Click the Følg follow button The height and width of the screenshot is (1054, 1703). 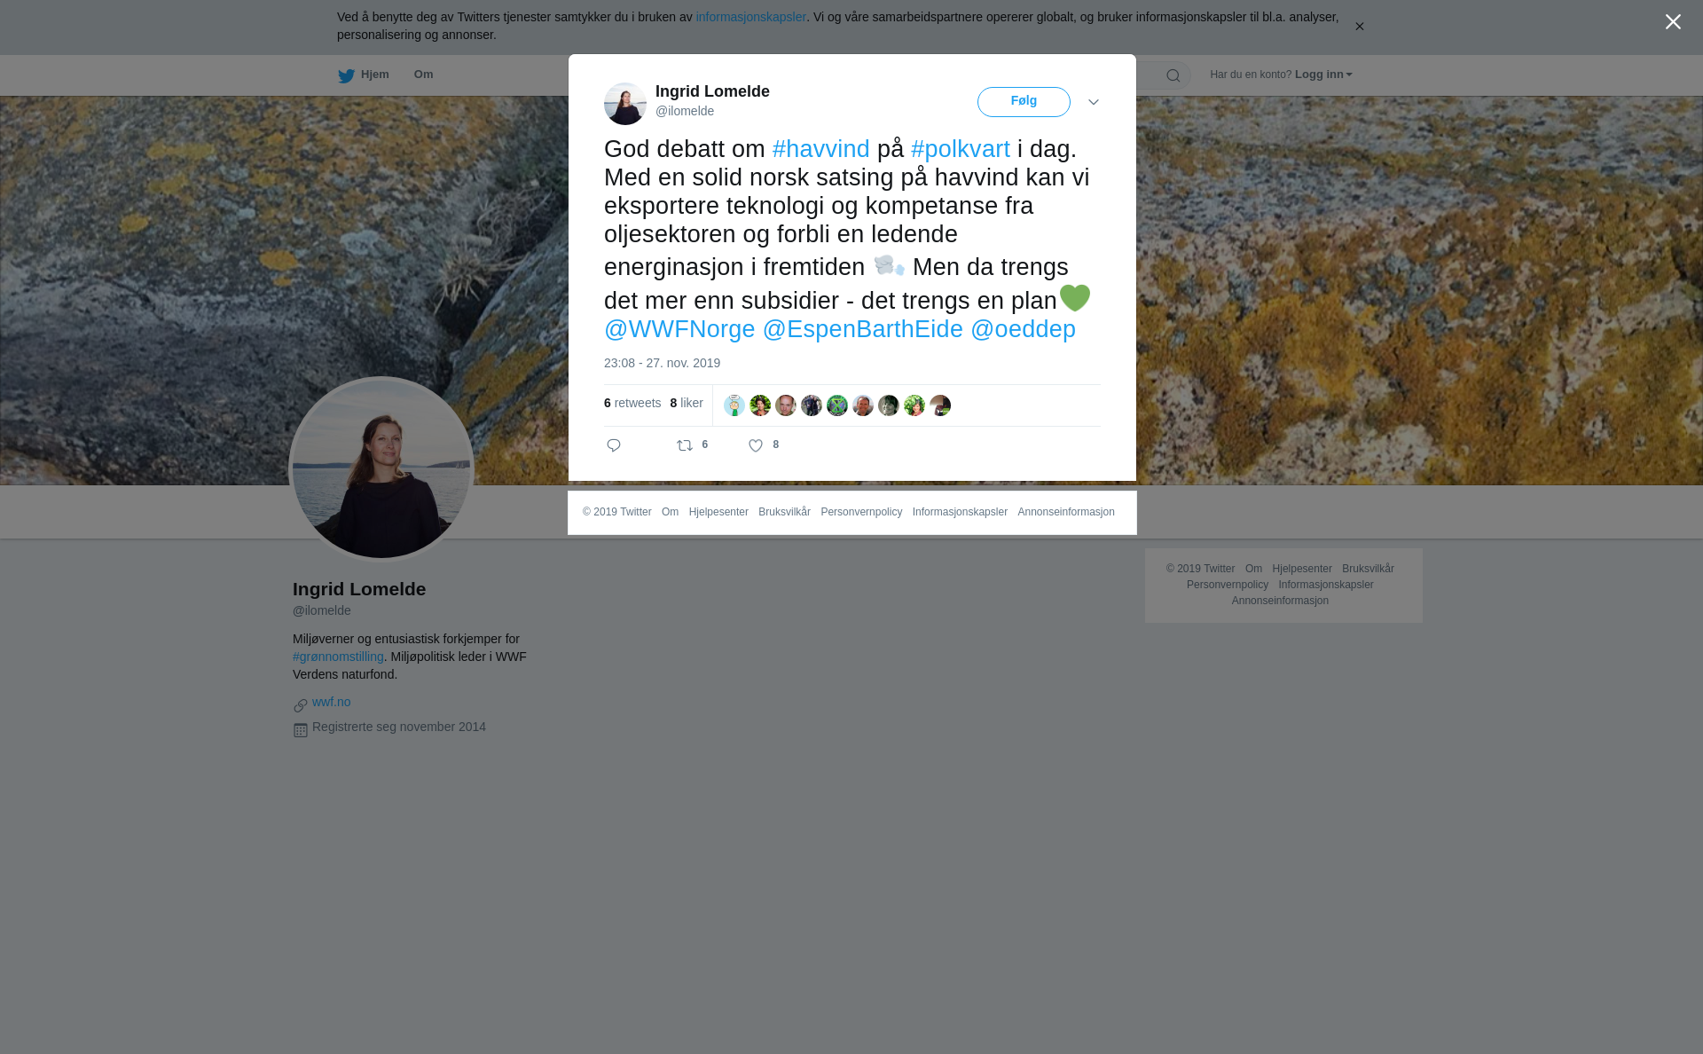tap(1024, 102)
